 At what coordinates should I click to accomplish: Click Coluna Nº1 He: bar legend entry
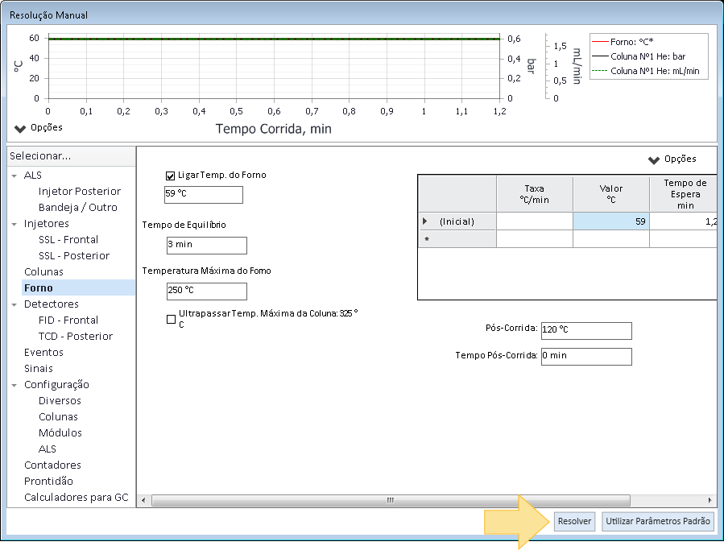(639, 57)
